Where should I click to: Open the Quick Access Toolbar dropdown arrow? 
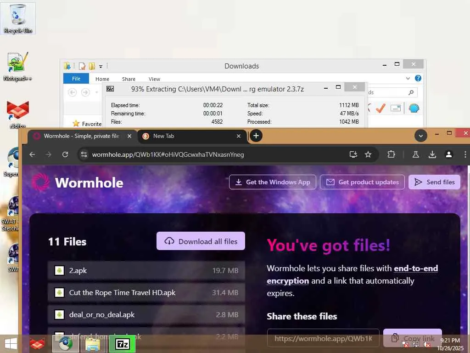click(101, 66)
